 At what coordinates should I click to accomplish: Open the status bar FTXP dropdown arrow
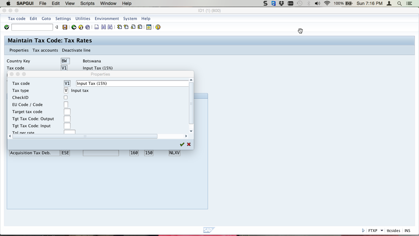click(x=382, y=230)
